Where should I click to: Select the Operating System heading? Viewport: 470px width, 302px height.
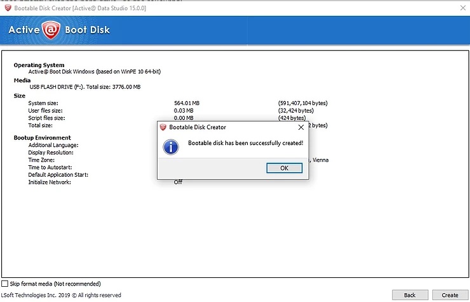[39, 65]
